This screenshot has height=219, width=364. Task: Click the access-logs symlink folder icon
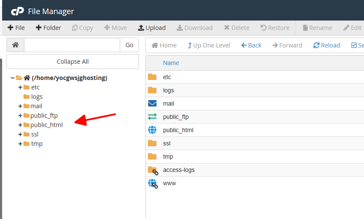coord(153,170)
